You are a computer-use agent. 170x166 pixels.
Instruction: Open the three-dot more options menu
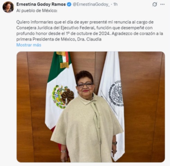click(162, 4)
